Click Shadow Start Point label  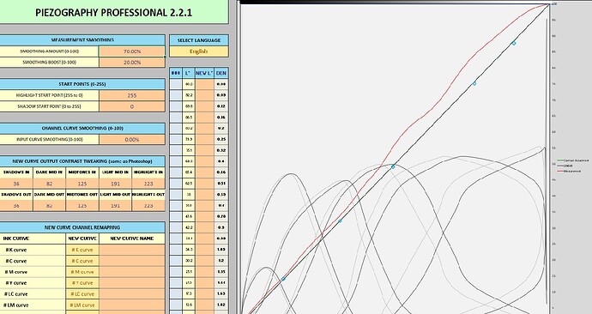click(x=50, y=106)
